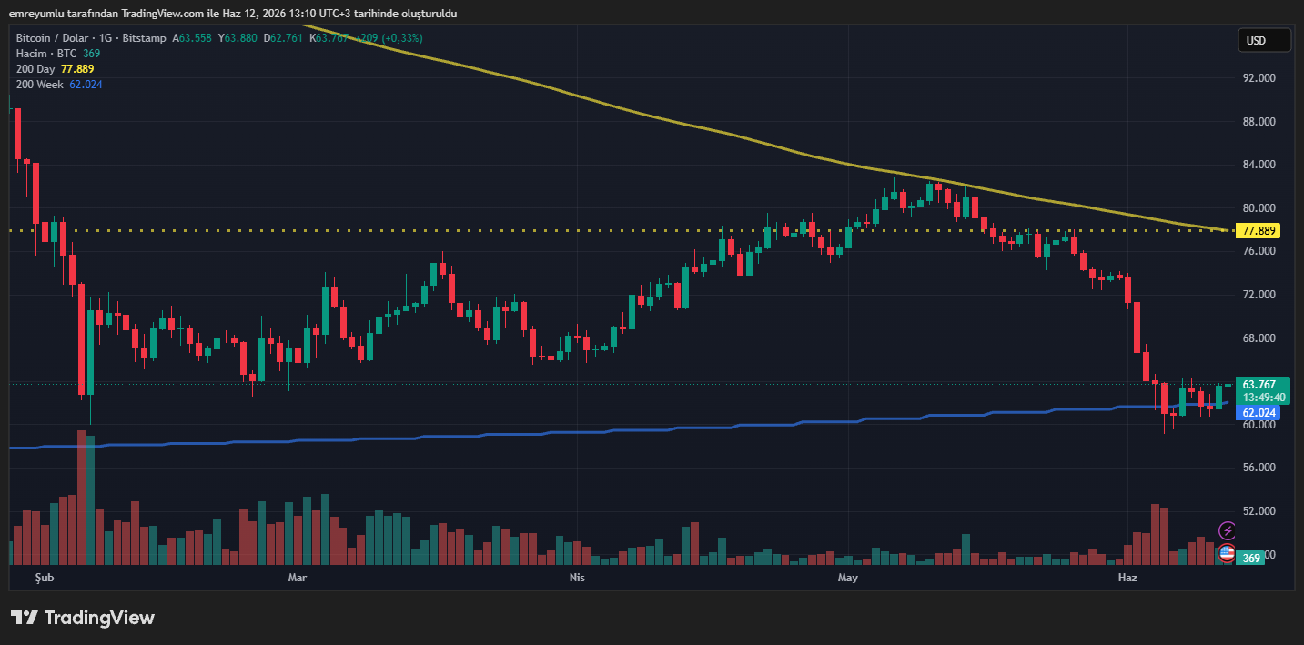Screen dimensions: 1304x645
Task: Click the 369 volume value on the price axis
Action: [x=1250, y=558]
